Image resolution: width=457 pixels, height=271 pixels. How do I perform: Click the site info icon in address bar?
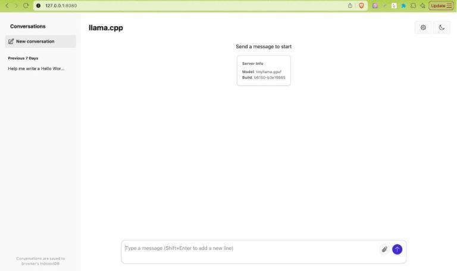[38, 5]
